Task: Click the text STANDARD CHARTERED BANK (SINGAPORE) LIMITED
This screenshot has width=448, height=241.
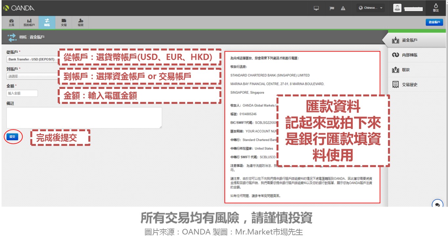Action: (x=270, y=75)
